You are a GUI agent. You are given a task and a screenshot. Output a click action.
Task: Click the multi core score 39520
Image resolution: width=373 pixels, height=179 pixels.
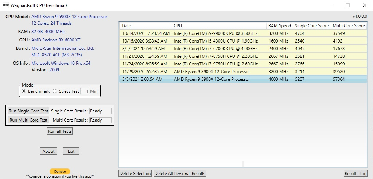(339, 71)
